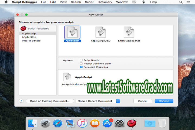The height and width of the screenshot is (130, 195).
Task: Select the AppleScriptObjC template icon
Action: pyautogui.click(x=100, y=32)
